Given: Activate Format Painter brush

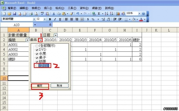Looking at the screenshot, I should click(x=72, y=14).
